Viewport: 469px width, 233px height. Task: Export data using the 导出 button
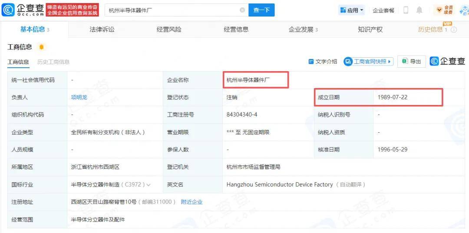tap(411, 62)
